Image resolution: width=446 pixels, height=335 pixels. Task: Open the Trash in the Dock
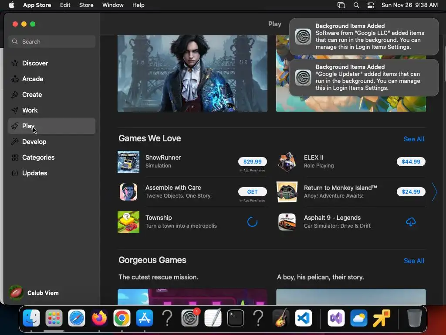coord(415,318)
